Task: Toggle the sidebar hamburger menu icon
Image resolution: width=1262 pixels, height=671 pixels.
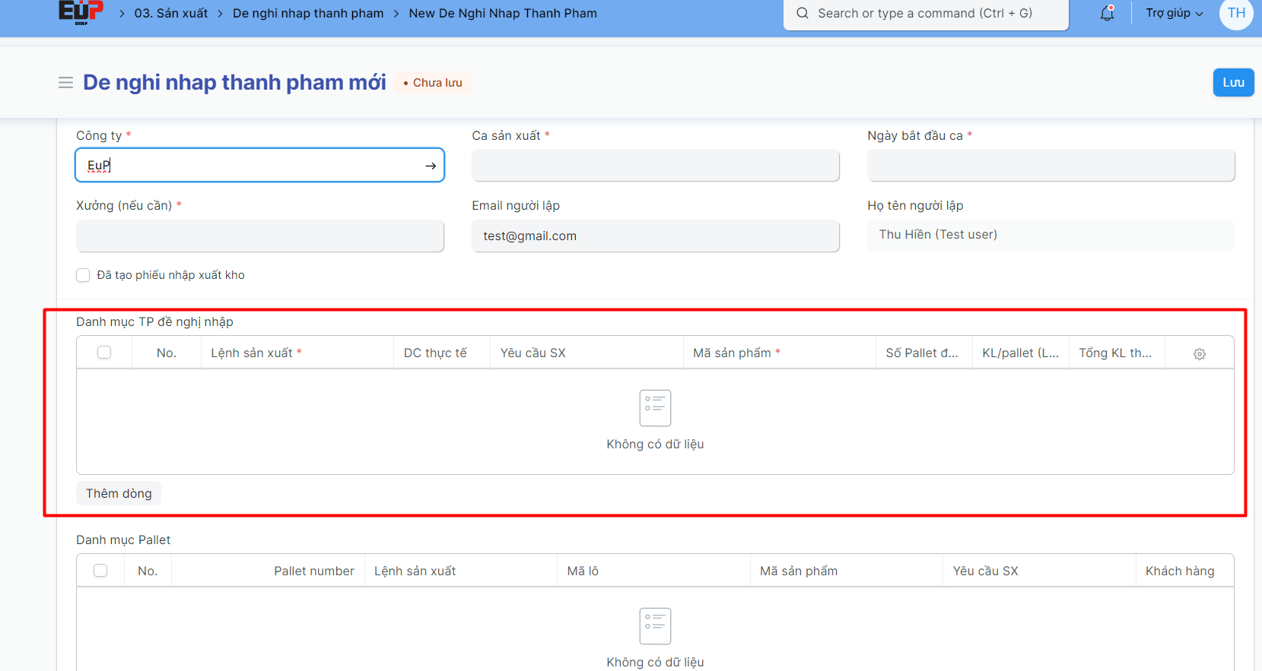Action: click(x=65, y=83)
